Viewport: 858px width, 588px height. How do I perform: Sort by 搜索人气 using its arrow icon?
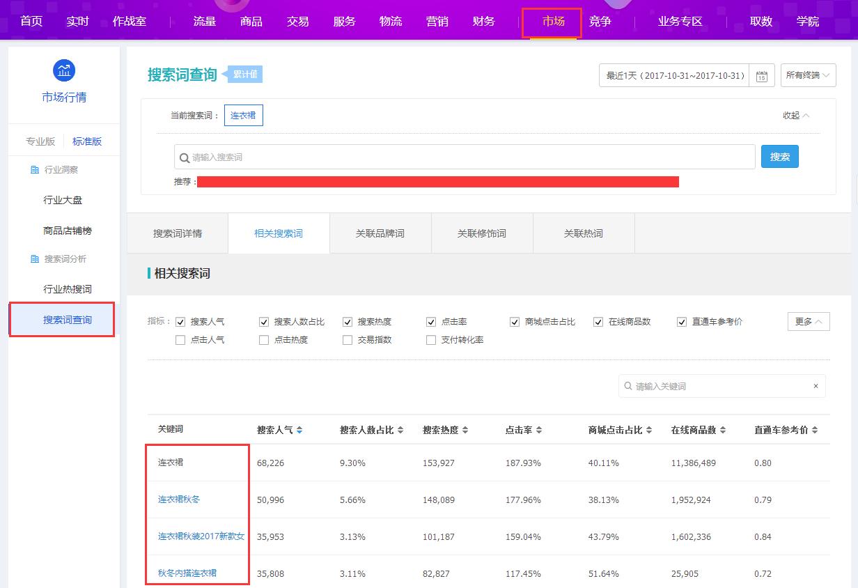pyautogui.click(x=301, y=430)
